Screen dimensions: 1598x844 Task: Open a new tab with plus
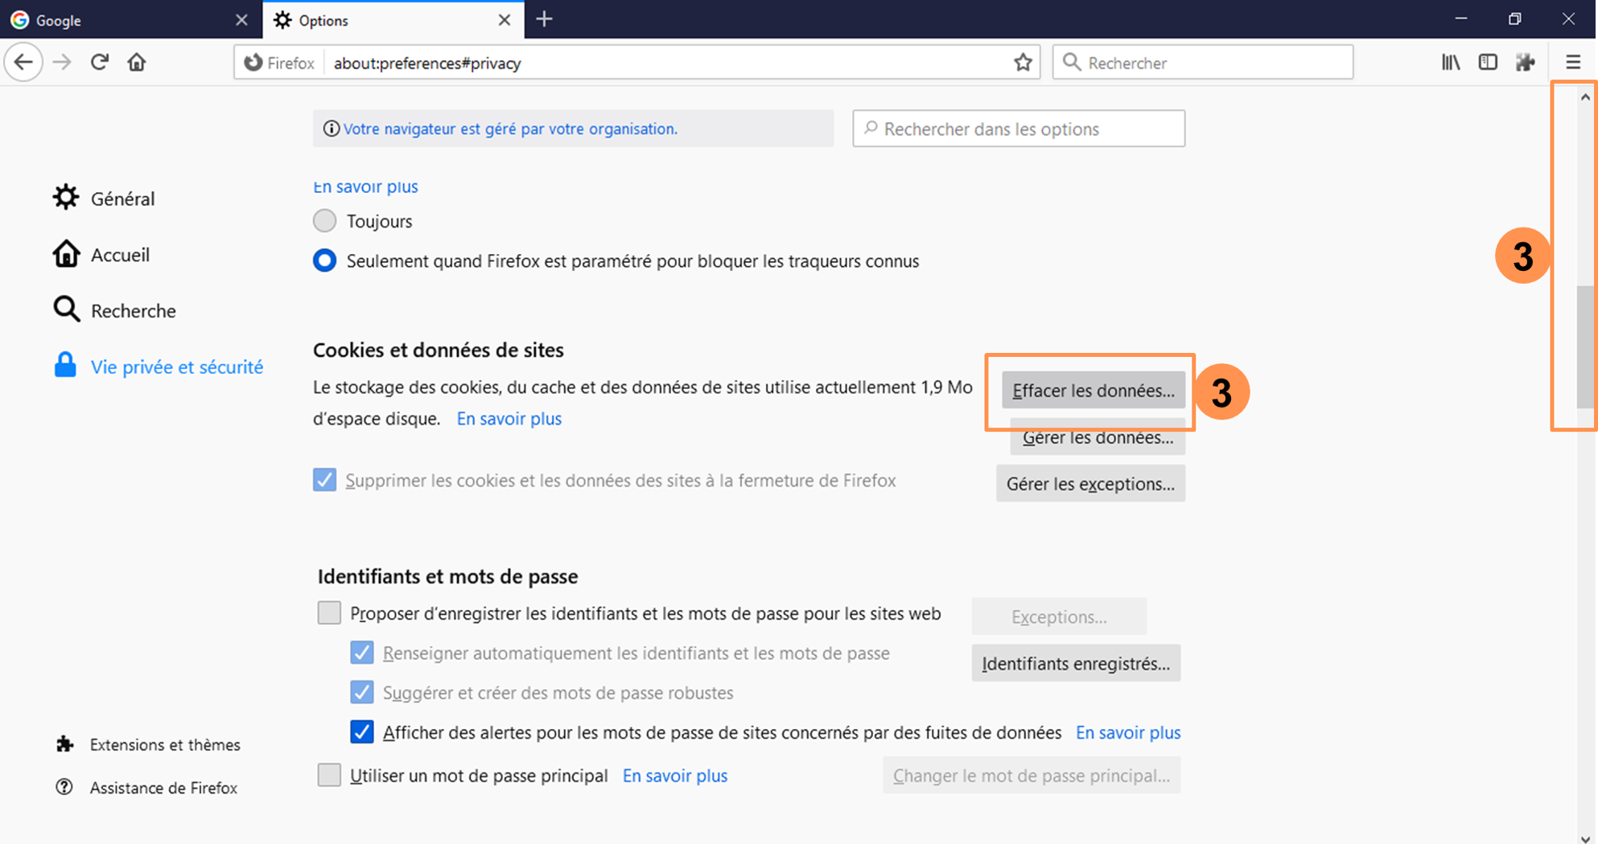[544, 19]
